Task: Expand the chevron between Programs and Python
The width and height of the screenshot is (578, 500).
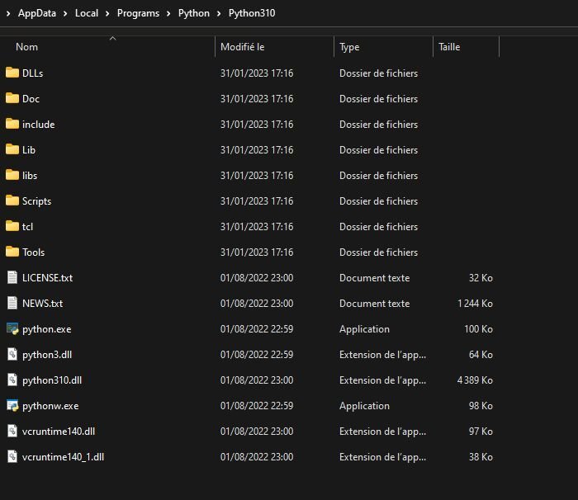Action: tap(168, 13)
